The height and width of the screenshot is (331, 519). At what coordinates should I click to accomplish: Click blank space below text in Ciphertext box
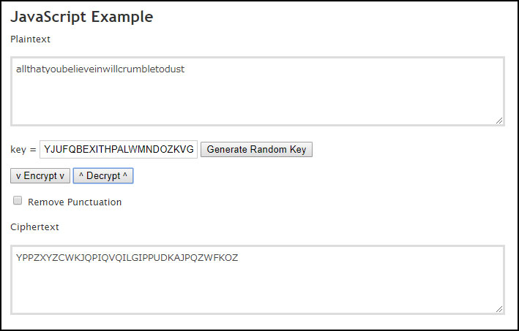(256, 289)
